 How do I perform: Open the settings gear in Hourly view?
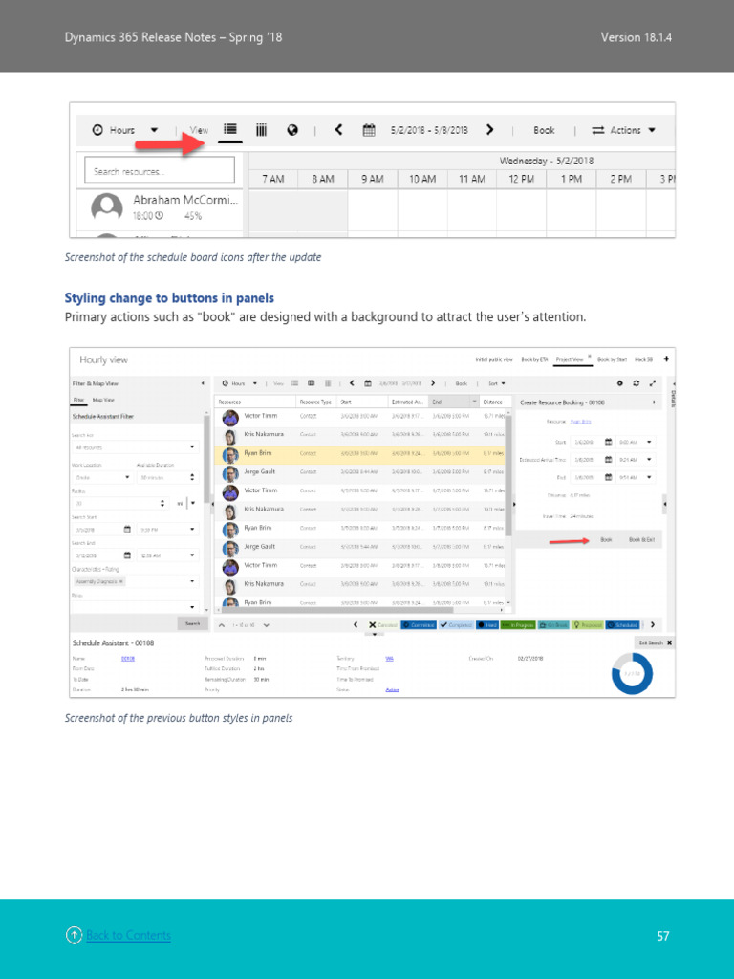[619, 383]
